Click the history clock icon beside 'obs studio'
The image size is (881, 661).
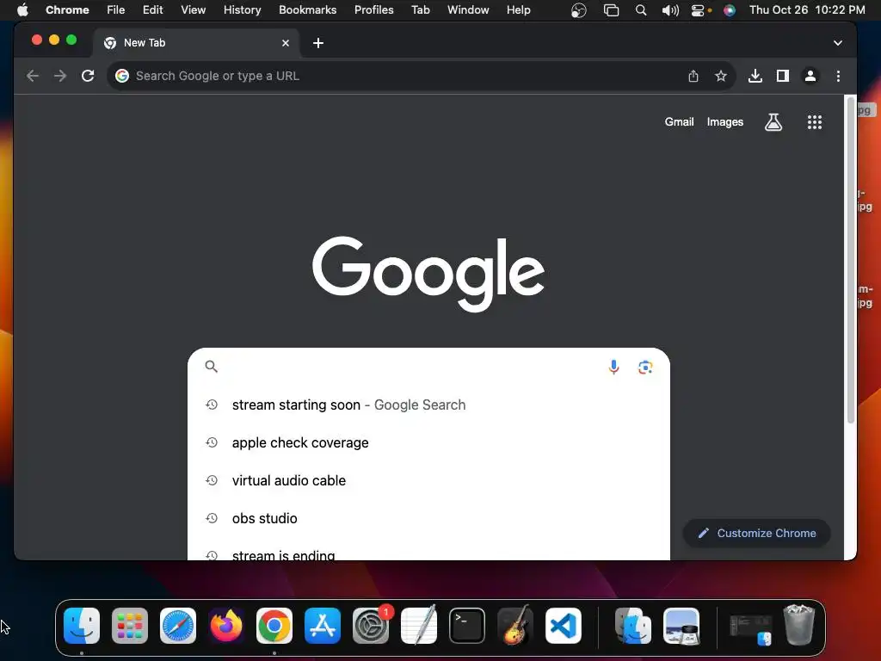click(x=212, y=518)
